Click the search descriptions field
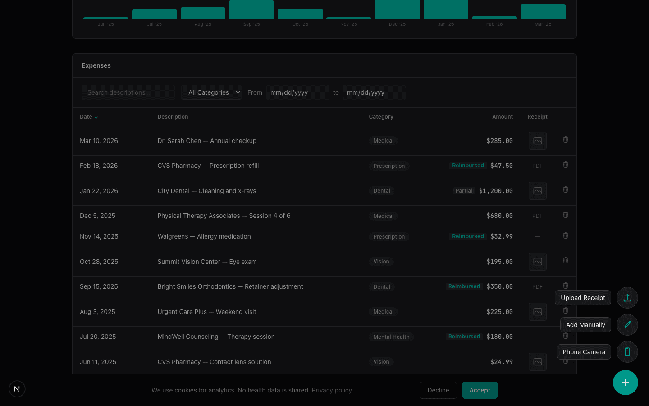 click(x=128, y=92)
